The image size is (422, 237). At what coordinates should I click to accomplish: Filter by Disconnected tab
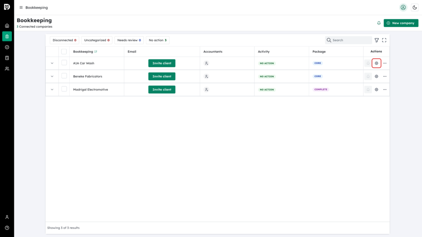click(64, 40)
